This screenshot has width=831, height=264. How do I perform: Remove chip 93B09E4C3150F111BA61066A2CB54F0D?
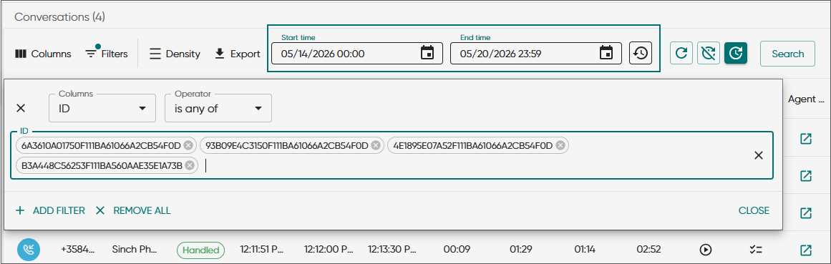pos(376,145)
